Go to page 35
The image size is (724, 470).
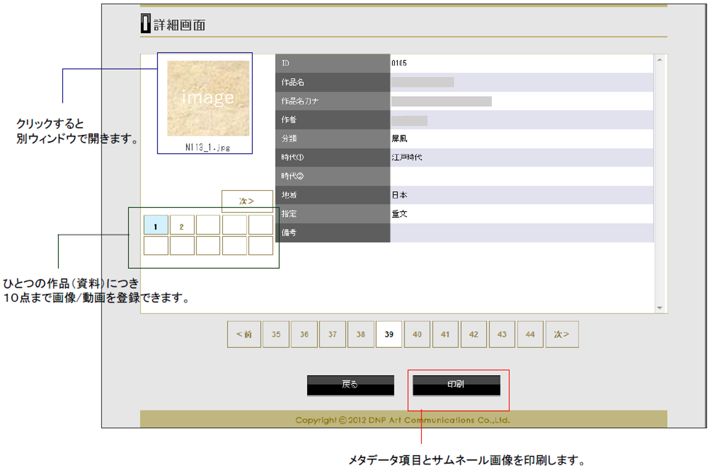[276, 334]
